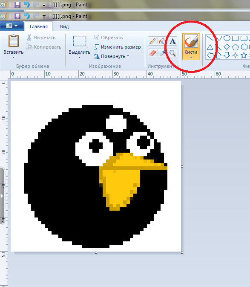The image size is (250, 287).
Task: Select the Pencil tool
Action: click(152, 41)
